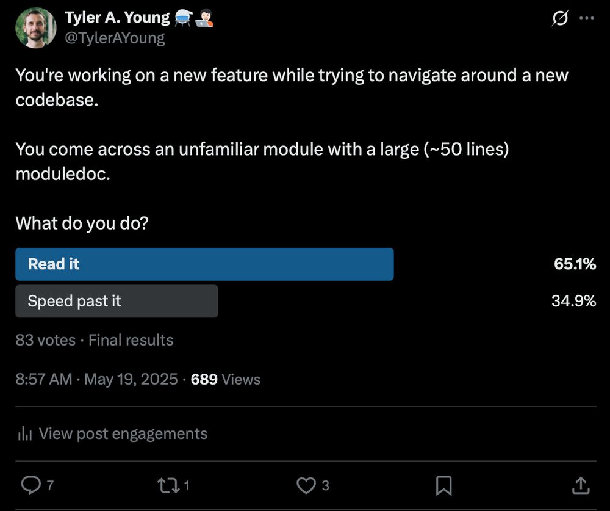Viewport: 610px width, 511px height.
Task: Click the 1 repost count
Action: coord(187,487)
